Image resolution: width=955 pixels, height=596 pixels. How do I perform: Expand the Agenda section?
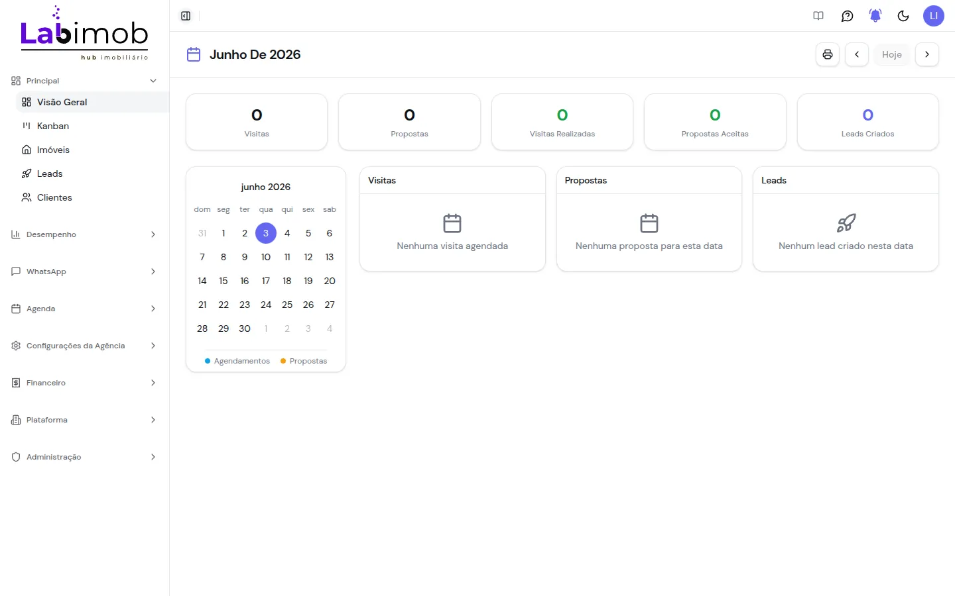point(84,309)
